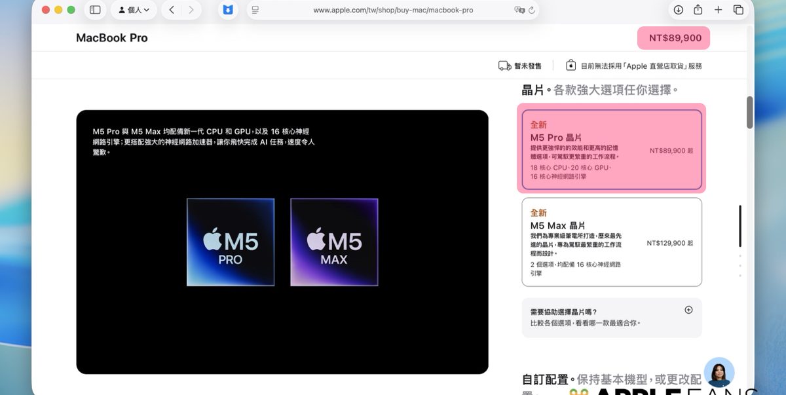Screen dimensions: 786x395
Task: Click the translate page icon
Action: pos(519,10)
